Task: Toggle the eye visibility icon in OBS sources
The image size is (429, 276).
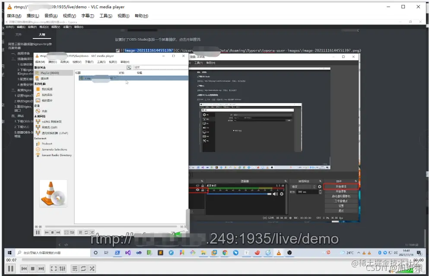Action: tap(197, 190)
